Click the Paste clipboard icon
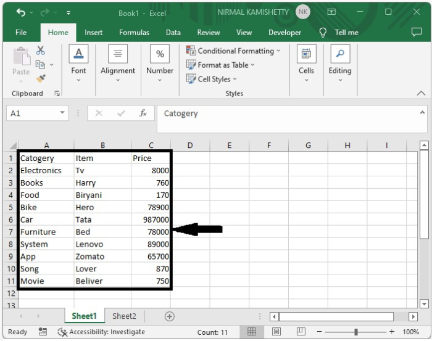 click(x=22, y=56)
